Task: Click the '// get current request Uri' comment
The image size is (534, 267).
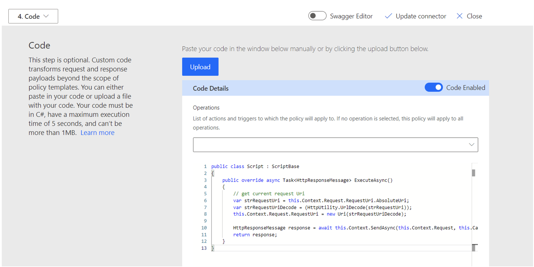Action: (269, 194)
